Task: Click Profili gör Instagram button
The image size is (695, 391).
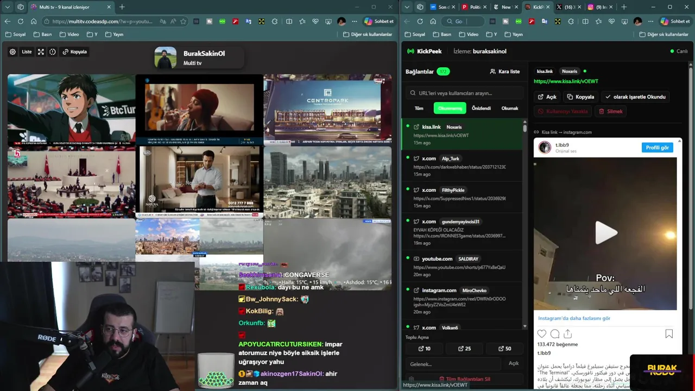Action: pyautogui.click(x=657, y=148)
